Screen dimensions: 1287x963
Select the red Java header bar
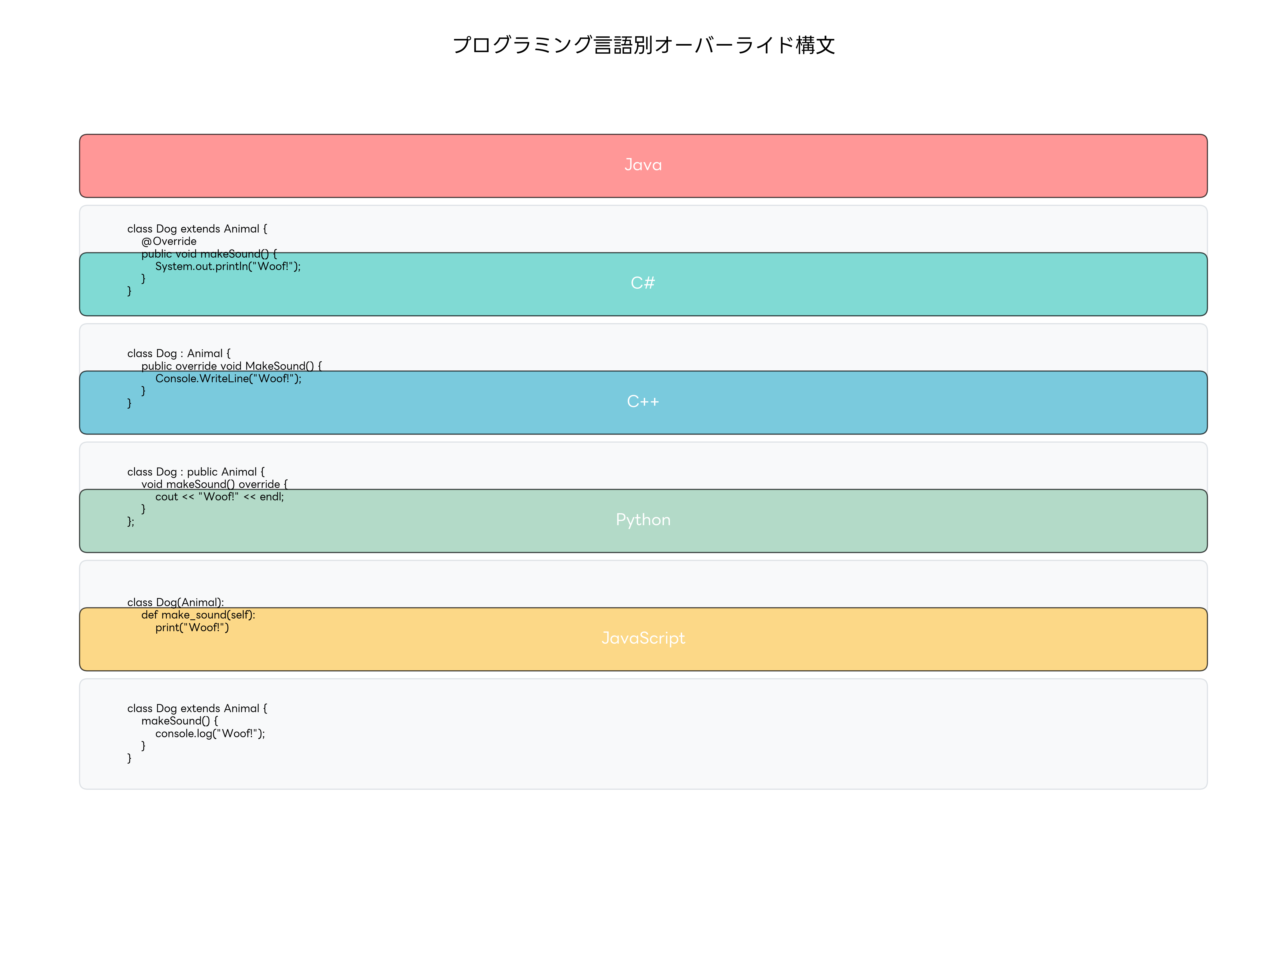click(643, 166)
